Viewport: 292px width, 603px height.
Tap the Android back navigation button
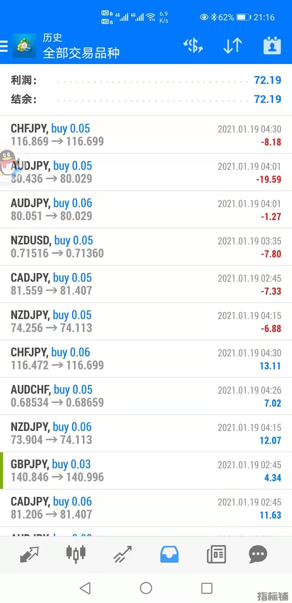pos(85,588)
